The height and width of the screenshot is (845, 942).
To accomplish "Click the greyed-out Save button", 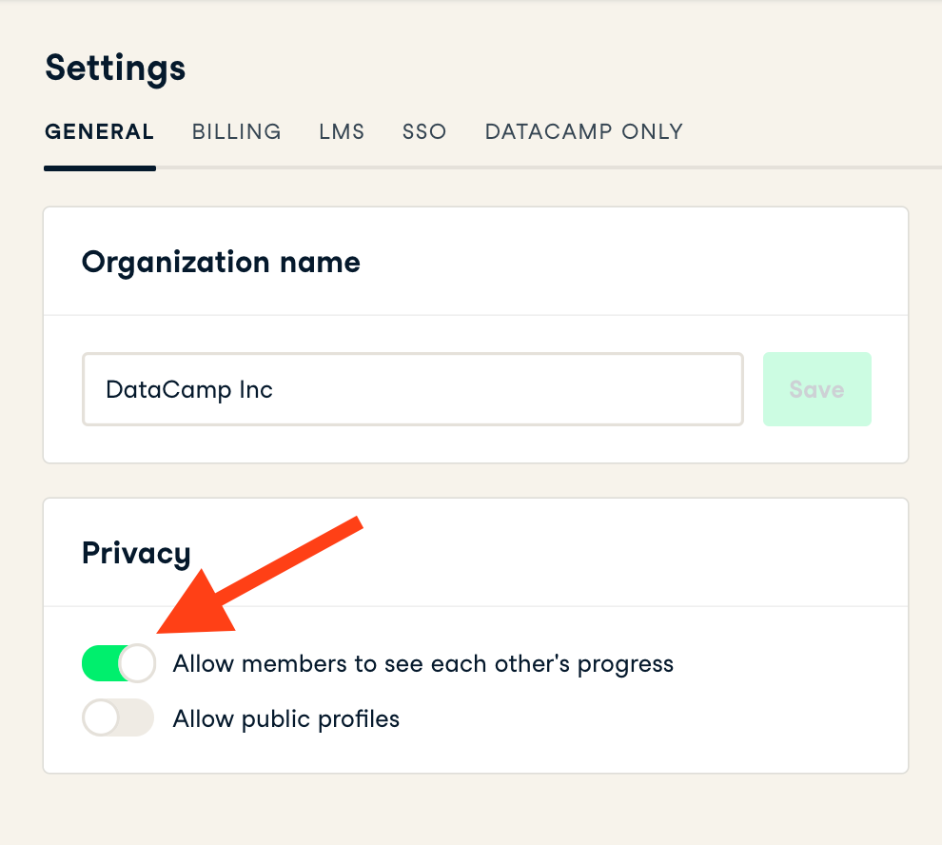I will pyautogui.click(x=816, y=389).
